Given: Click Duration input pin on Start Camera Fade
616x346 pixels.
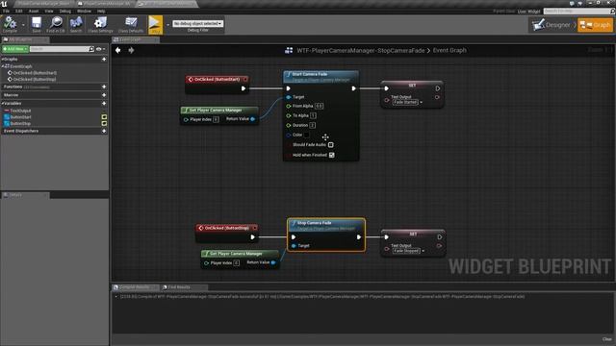Looking at the screenshot, I should pos(289,125).
